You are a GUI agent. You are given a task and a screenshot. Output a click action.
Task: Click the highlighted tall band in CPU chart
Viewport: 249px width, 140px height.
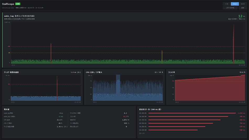tap(118, 88)
